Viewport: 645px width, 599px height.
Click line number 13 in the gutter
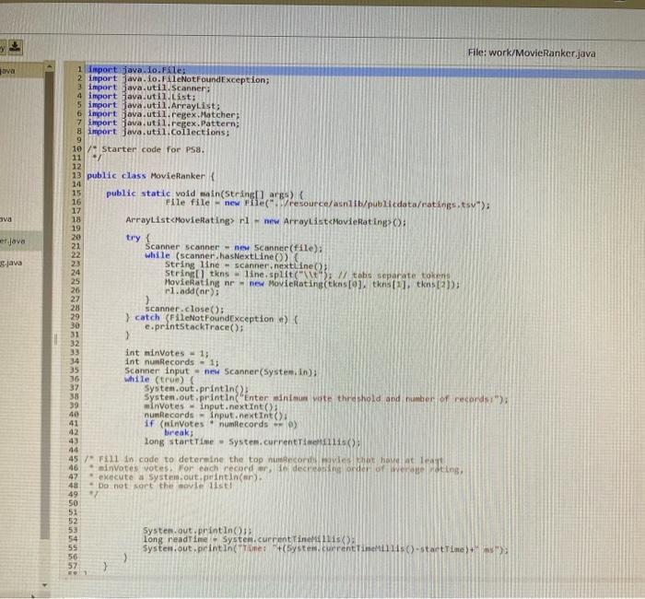tap(76, 176)
